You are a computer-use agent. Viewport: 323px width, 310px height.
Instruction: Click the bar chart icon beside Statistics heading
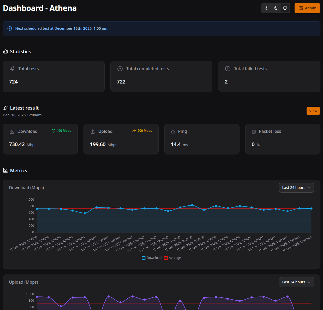[x=5, y=51]
